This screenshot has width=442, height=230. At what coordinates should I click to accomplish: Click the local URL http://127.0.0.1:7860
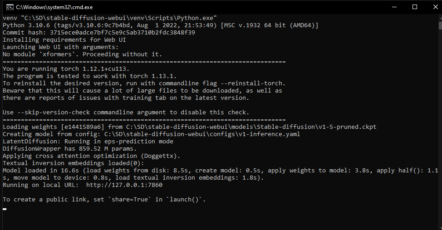[x=124, y=185]
